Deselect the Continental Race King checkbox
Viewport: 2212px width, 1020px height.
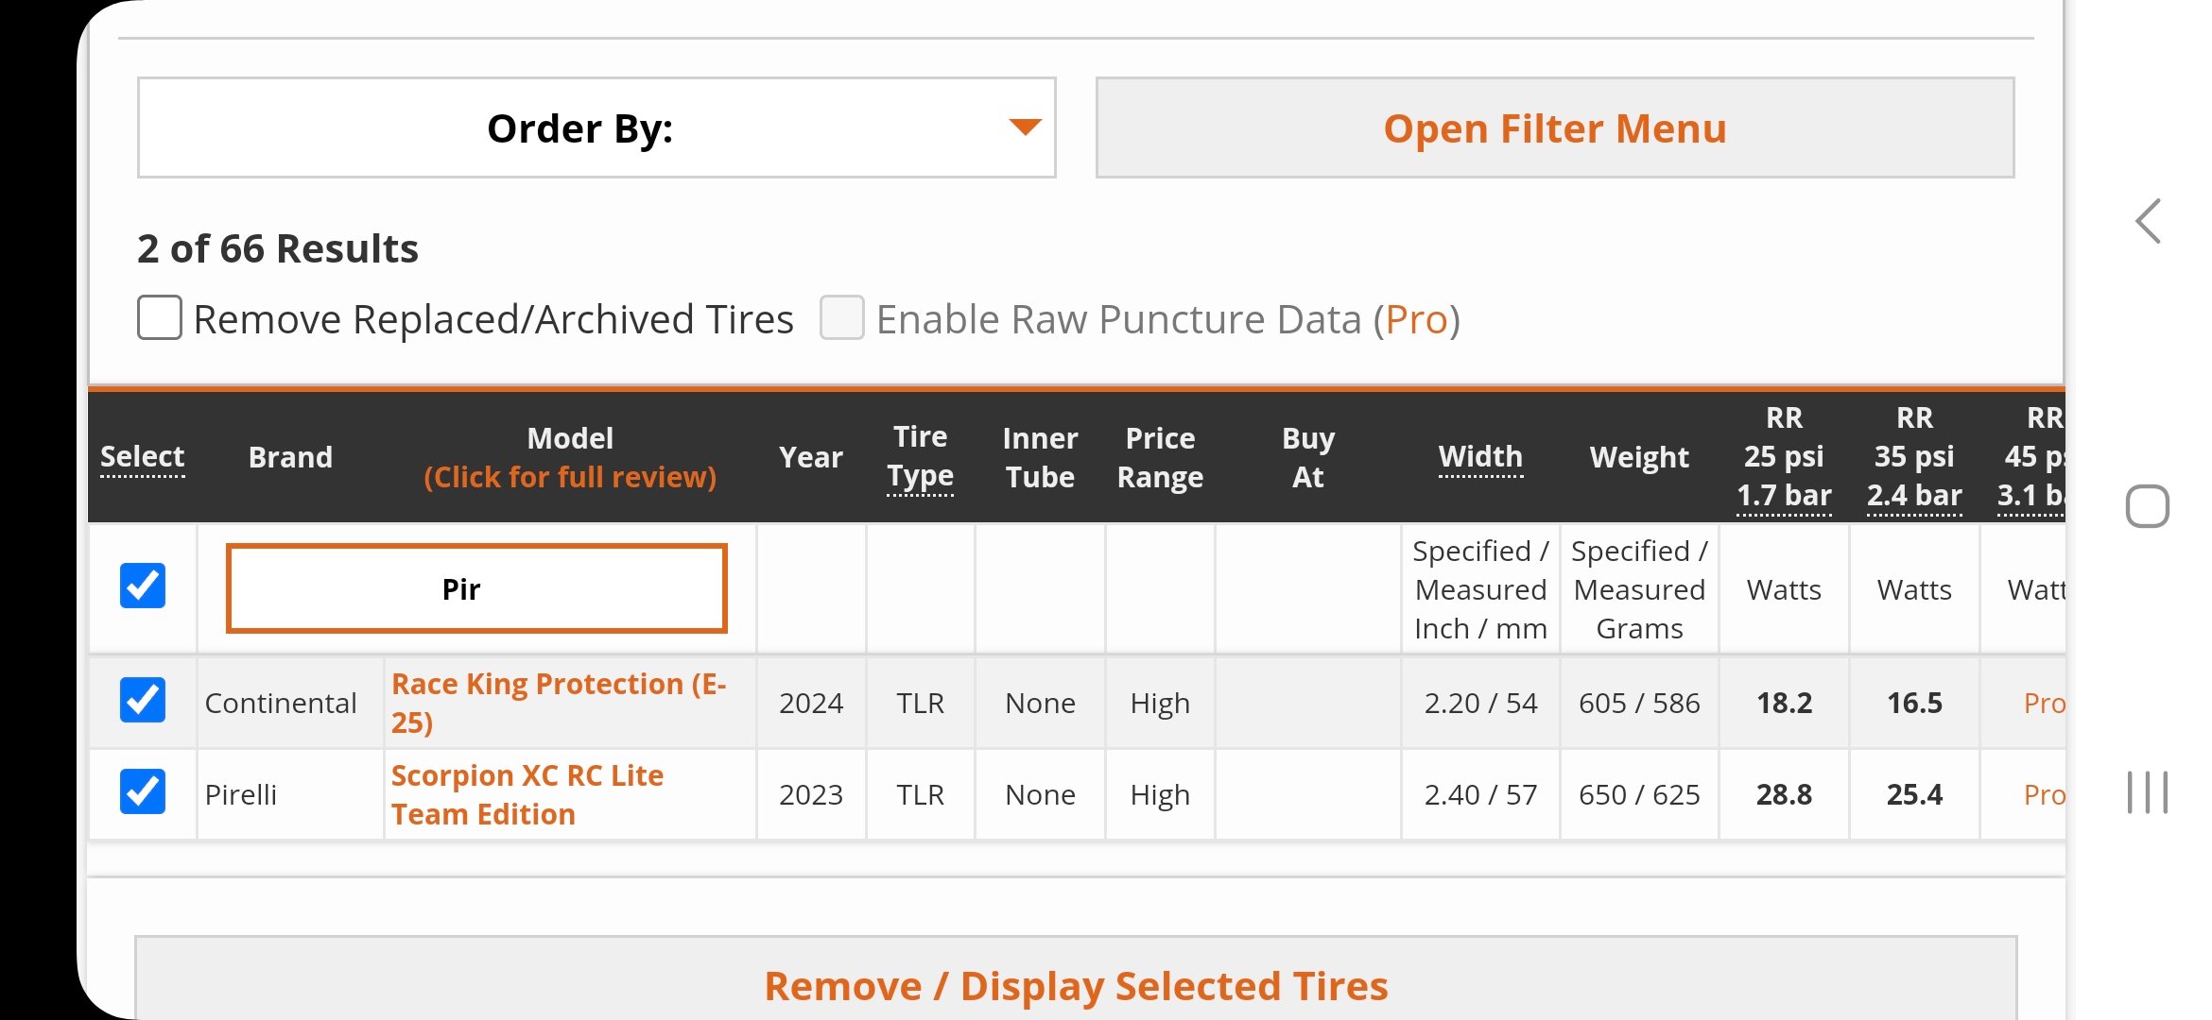pos(143,700)
